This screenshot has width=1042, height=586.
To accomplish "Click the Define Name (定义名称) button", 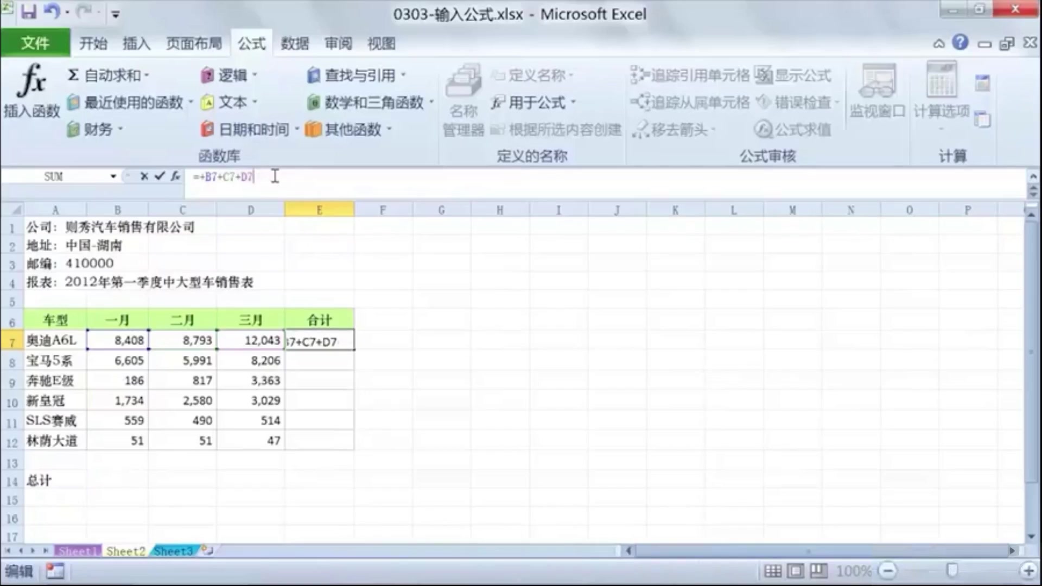I will click(x=533, y=75).
